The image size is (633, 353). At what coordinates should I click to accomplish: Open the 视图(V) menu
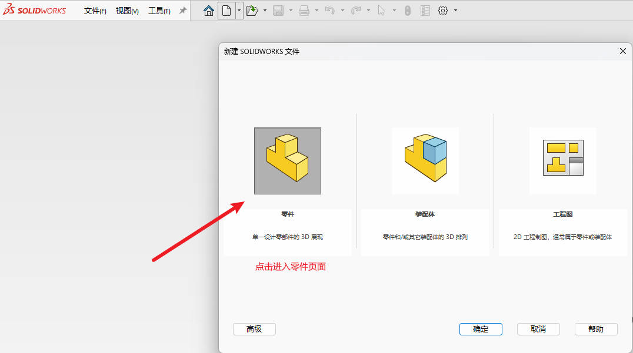click(127, 11)
